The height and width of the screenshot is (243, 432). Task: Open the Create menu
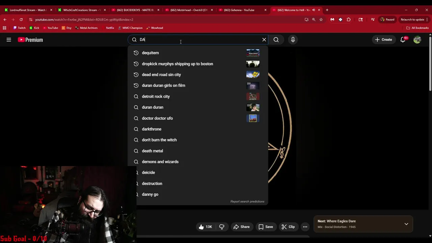[x=384, y=40]
